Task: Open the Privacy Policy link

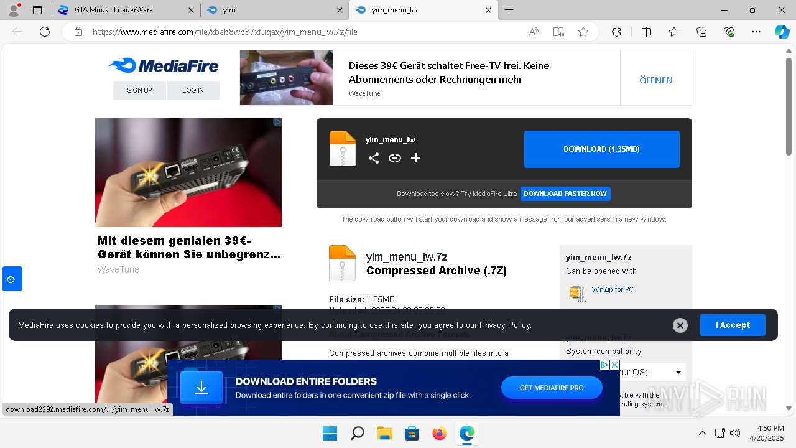Action: point(505,325)
